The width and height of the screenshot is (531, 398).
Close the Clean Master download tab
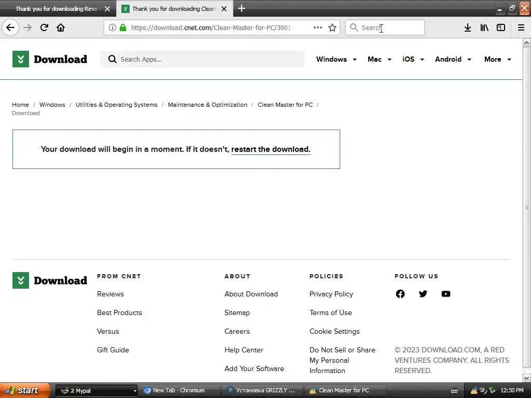tap(224, 9)
